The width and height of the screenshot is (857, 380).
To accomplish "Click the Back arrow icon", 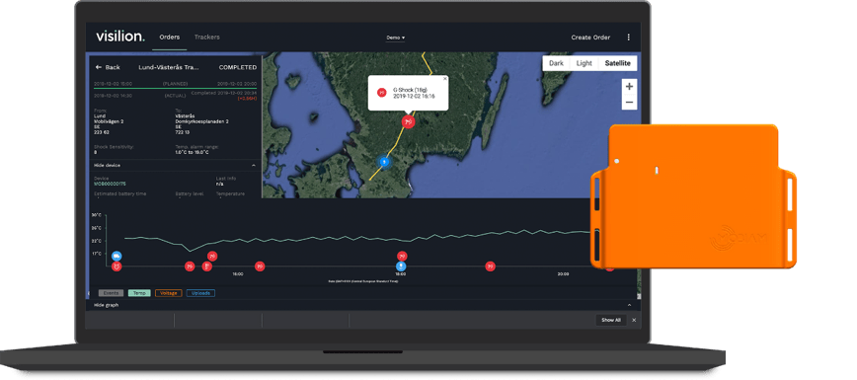I will 99,67.
